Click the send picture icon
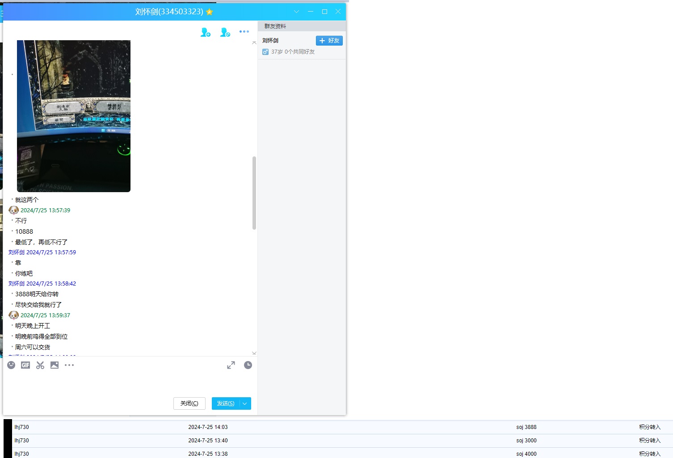This screenshot has height=458, width=673. (55, 365)
